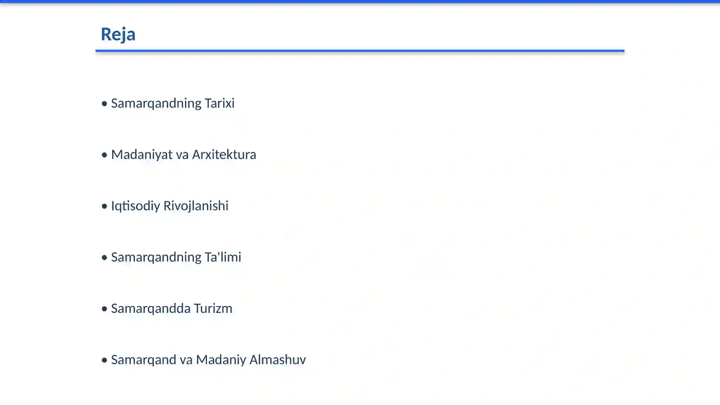
Task: Click the word "Rivojlanishi" in third bullet
Action: 196,206
